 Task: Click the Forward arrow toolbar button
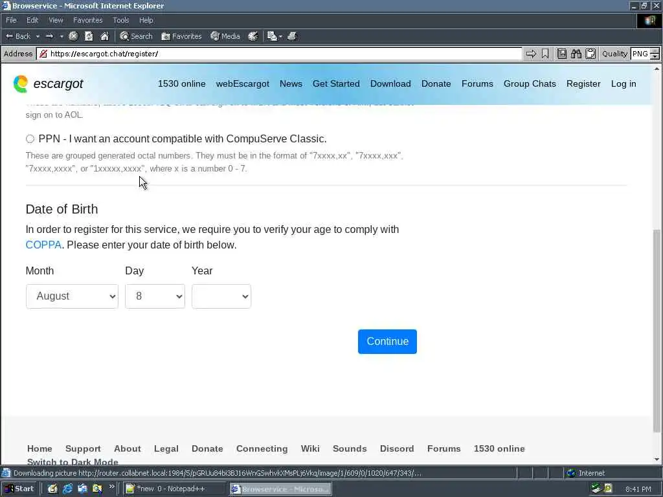[x=49, y=36]
